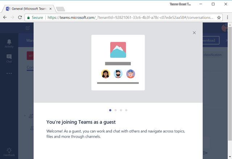Close the guest welcome dialog

click(194, 33)
